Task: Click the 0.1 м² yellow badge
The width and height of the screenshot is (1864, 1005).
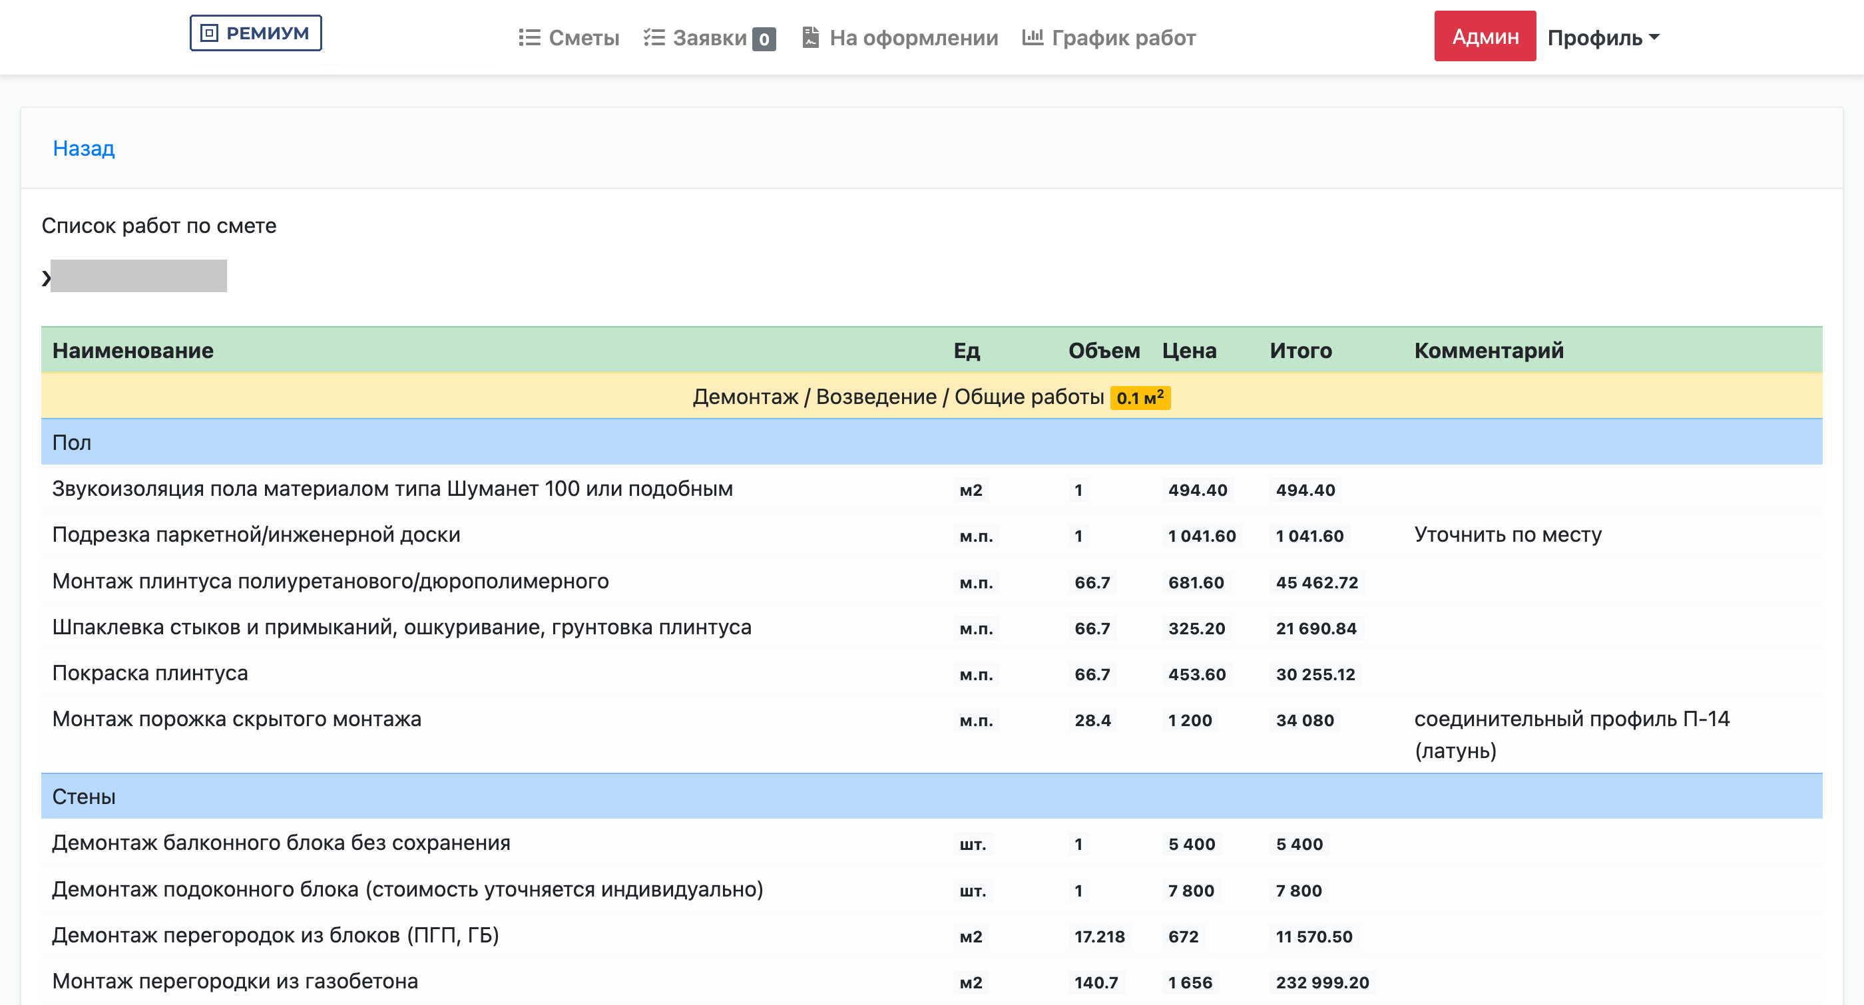Action: 1140,397
